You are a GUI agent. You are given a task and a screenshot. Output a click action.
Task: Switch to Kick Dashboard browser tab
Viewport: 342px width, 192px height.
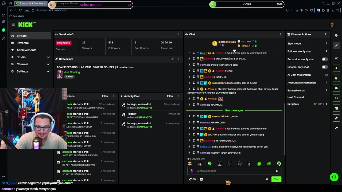[30, 3]
